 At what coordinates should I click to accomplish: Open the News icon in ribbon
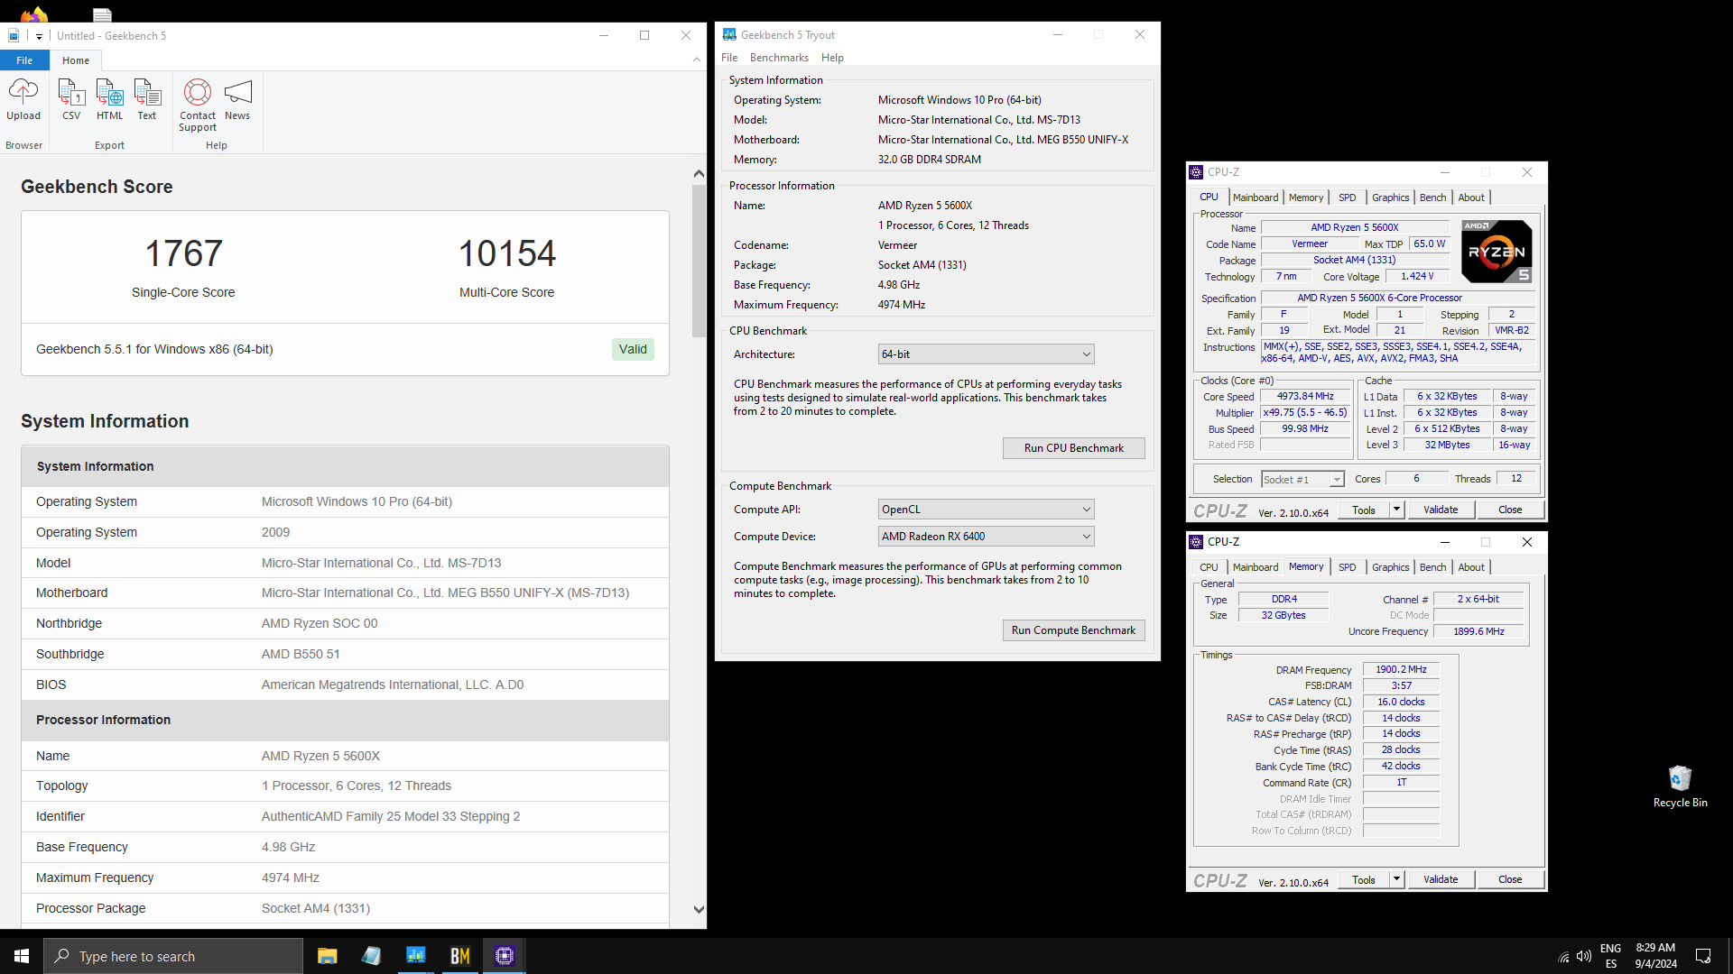237,99
